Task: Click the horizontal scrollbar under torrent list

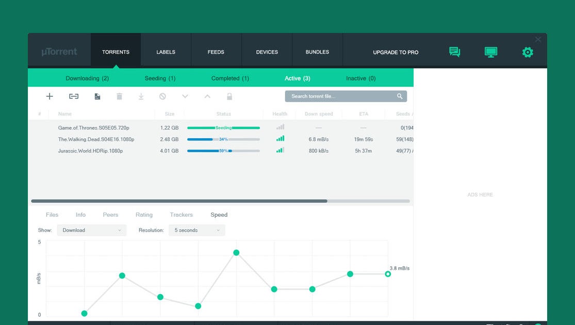Action: click(x=220, y=201)
